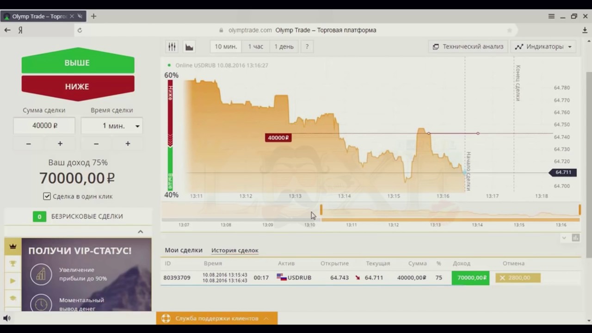The width and height of the screenshot is (592, 333).
Task: Decrease deal time with minus button
Action: pyautogui.click(x=96, y=144)
